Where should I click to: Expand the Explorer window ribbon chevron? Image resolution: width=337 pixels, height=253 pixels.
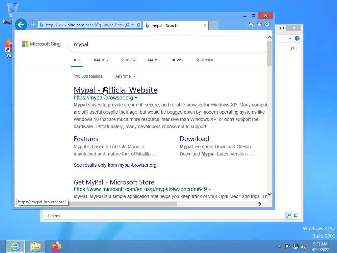point(290,38)
